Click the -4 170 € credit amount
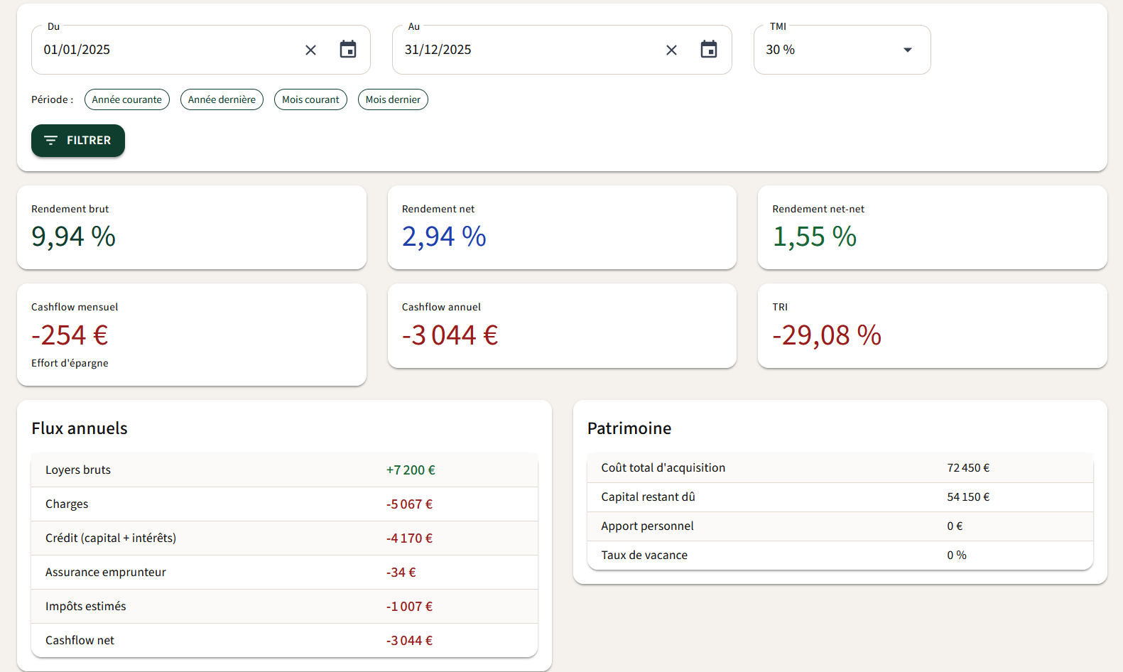 point(409,538)
